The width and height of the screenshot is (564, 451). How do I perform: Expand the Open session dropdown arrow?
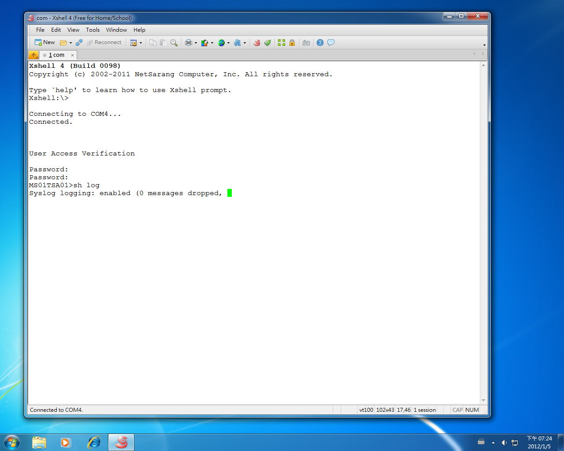(70, 43)
